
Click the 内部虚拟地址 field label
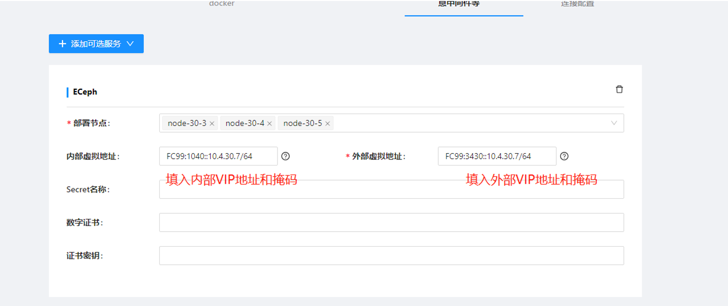(93, 156)
